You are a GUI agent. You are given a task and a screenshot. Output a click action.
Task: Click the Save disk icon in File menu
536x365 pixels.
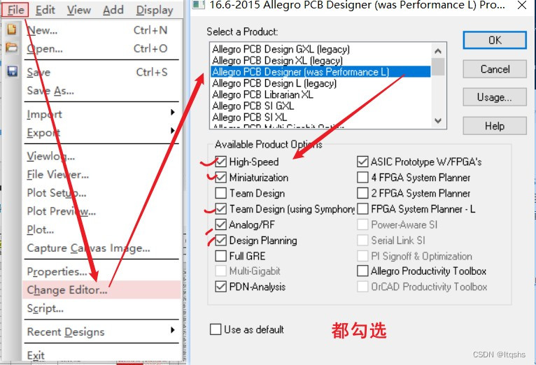tap(12, 71)
